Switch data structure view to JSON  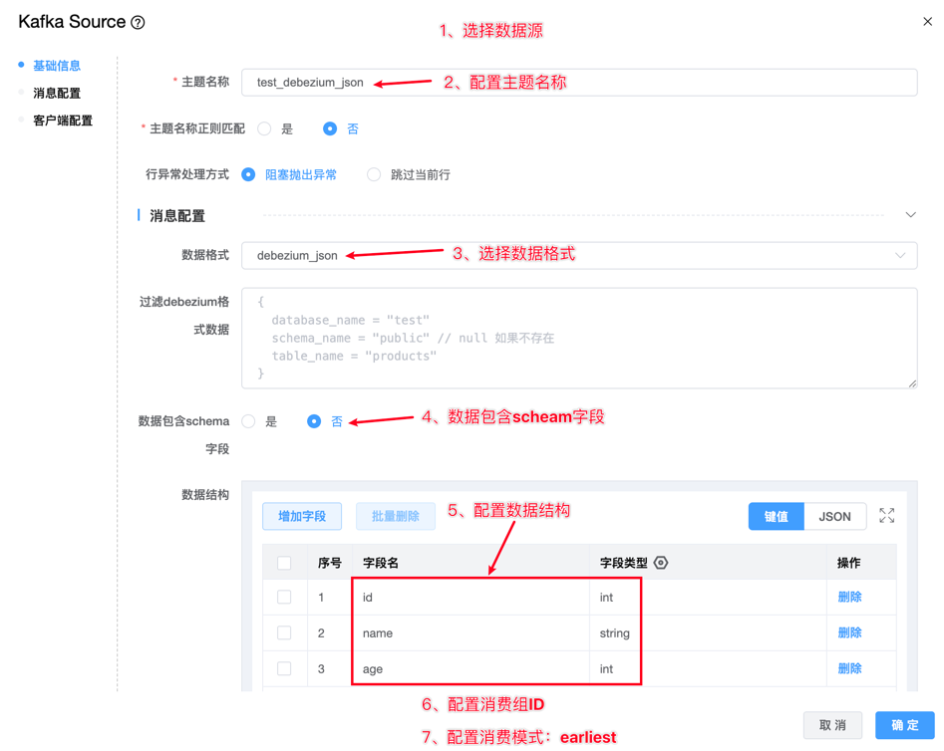(x=834, y=516)
